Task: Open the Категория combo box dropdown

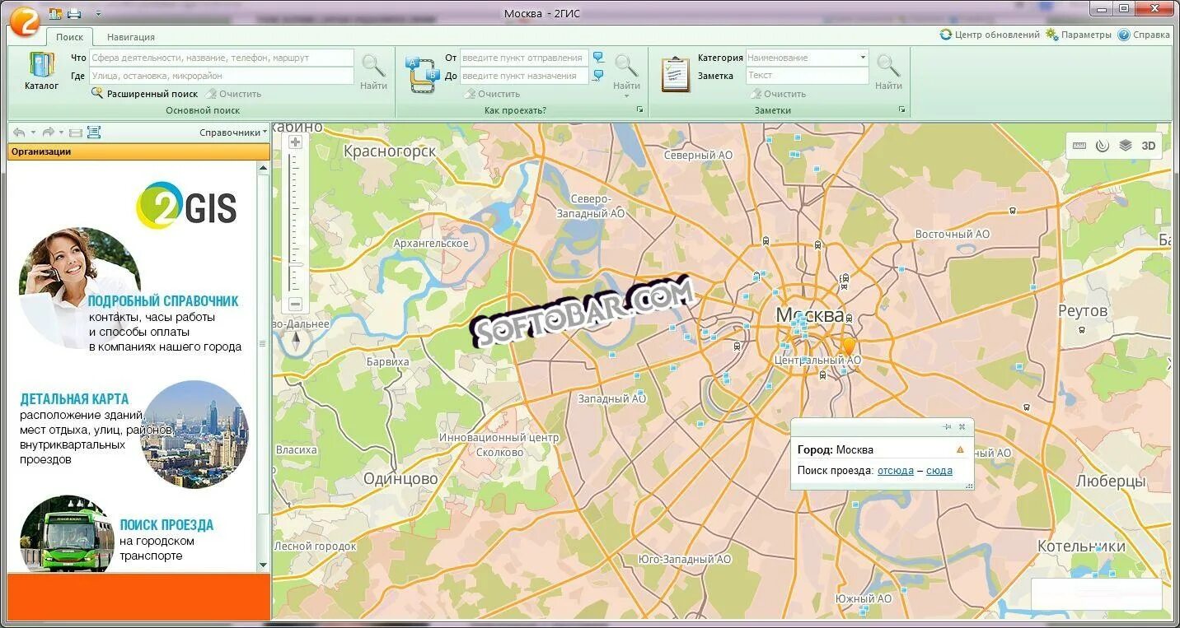Action: click(863, 58)
